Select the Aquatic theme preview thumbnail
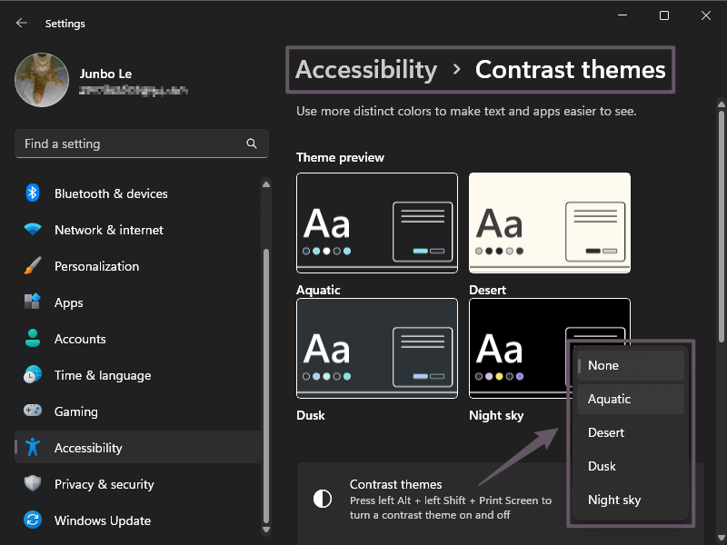Image resolution: width=727 pixels, height=545 pixels. pyautogui.click(x=377, y=223)
